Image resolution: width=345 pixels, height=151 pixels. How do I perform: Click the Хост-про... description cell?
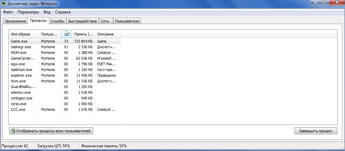106,70
